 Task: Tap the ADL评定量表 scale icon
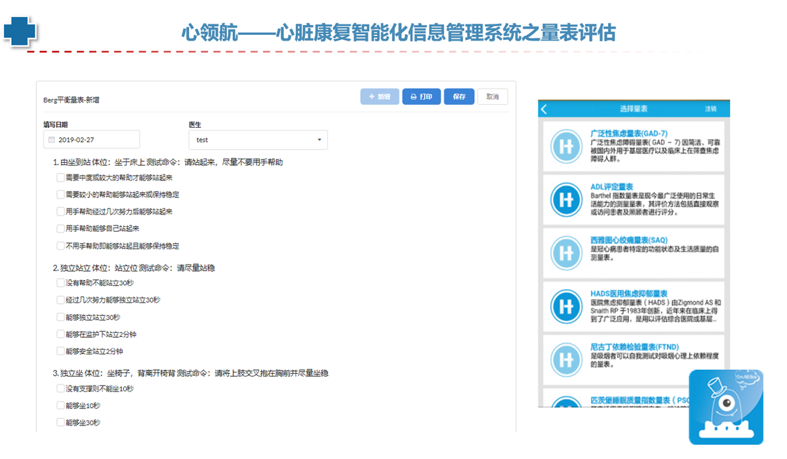click(566, 199)
